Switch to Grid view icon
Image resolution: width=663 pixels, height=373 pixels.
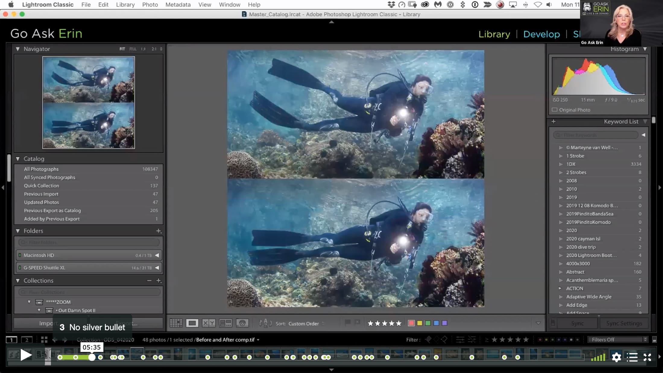[x=176, y=323]
